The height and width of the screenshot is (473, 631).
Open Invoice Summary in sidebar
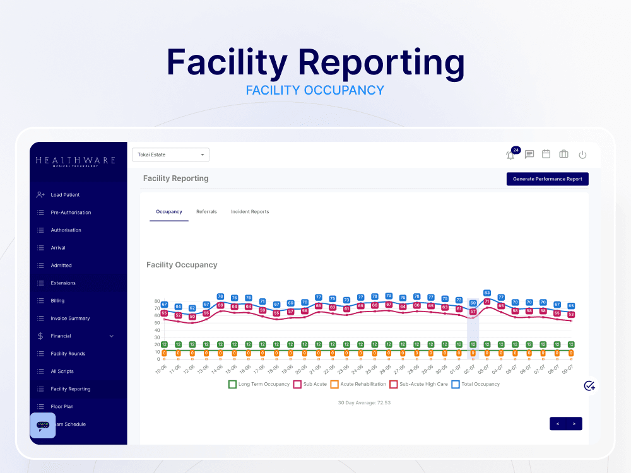point(70,318)
